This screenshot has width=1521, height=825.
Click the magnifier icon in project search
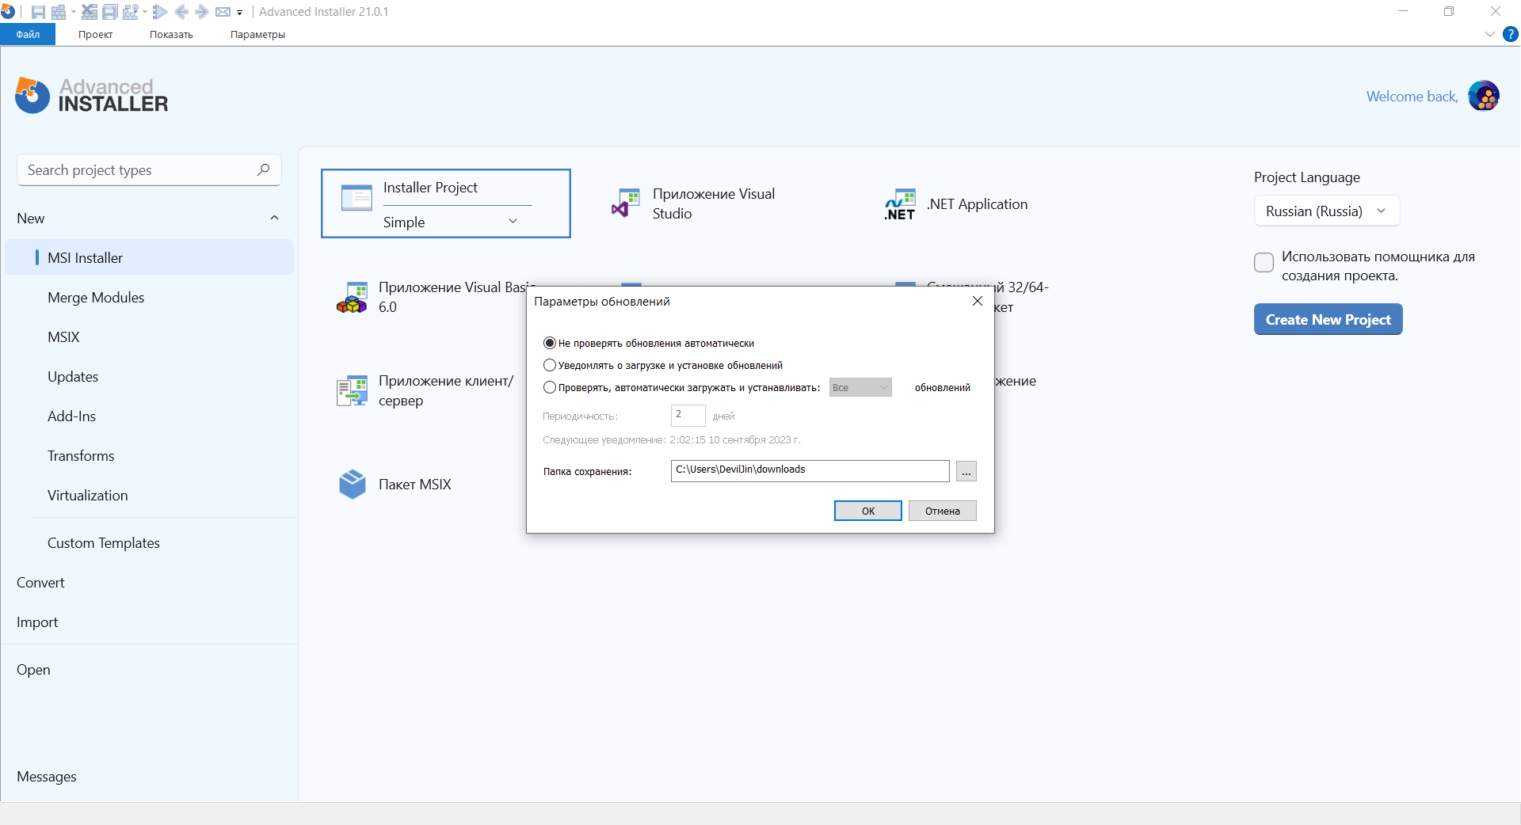pyautogui.click(x=264, y=169)
